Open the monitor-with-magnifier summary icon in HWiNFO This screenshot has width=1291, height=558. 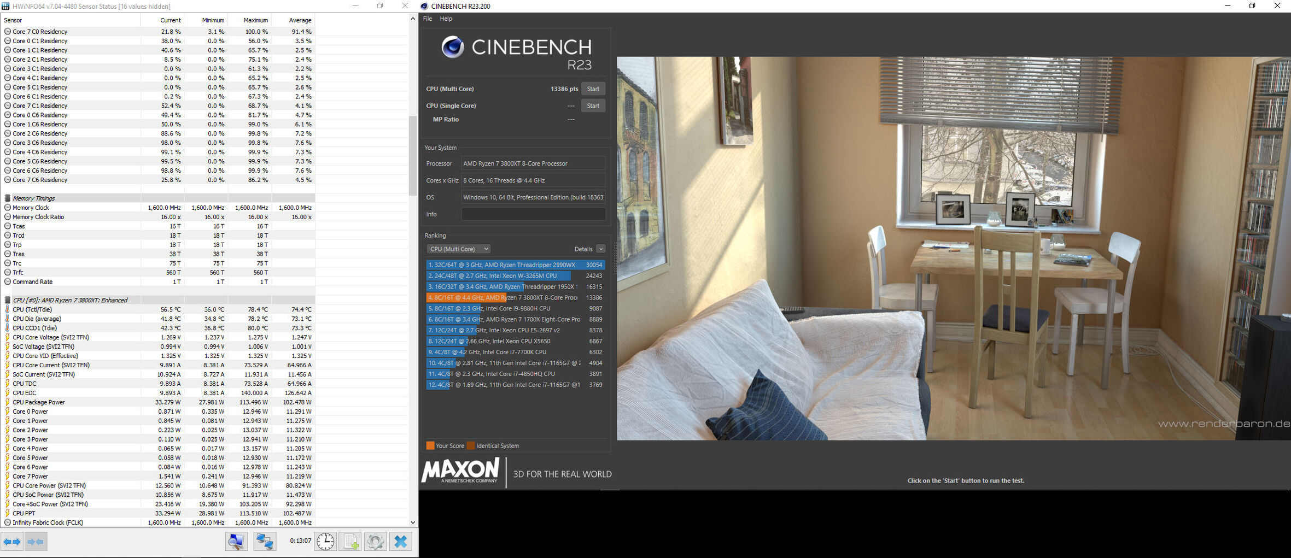point(236,542)
